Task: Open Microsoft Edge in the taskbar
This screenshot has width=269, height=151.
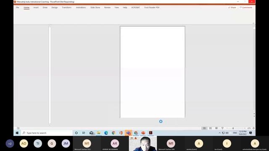Action: [x=106, y=133]
